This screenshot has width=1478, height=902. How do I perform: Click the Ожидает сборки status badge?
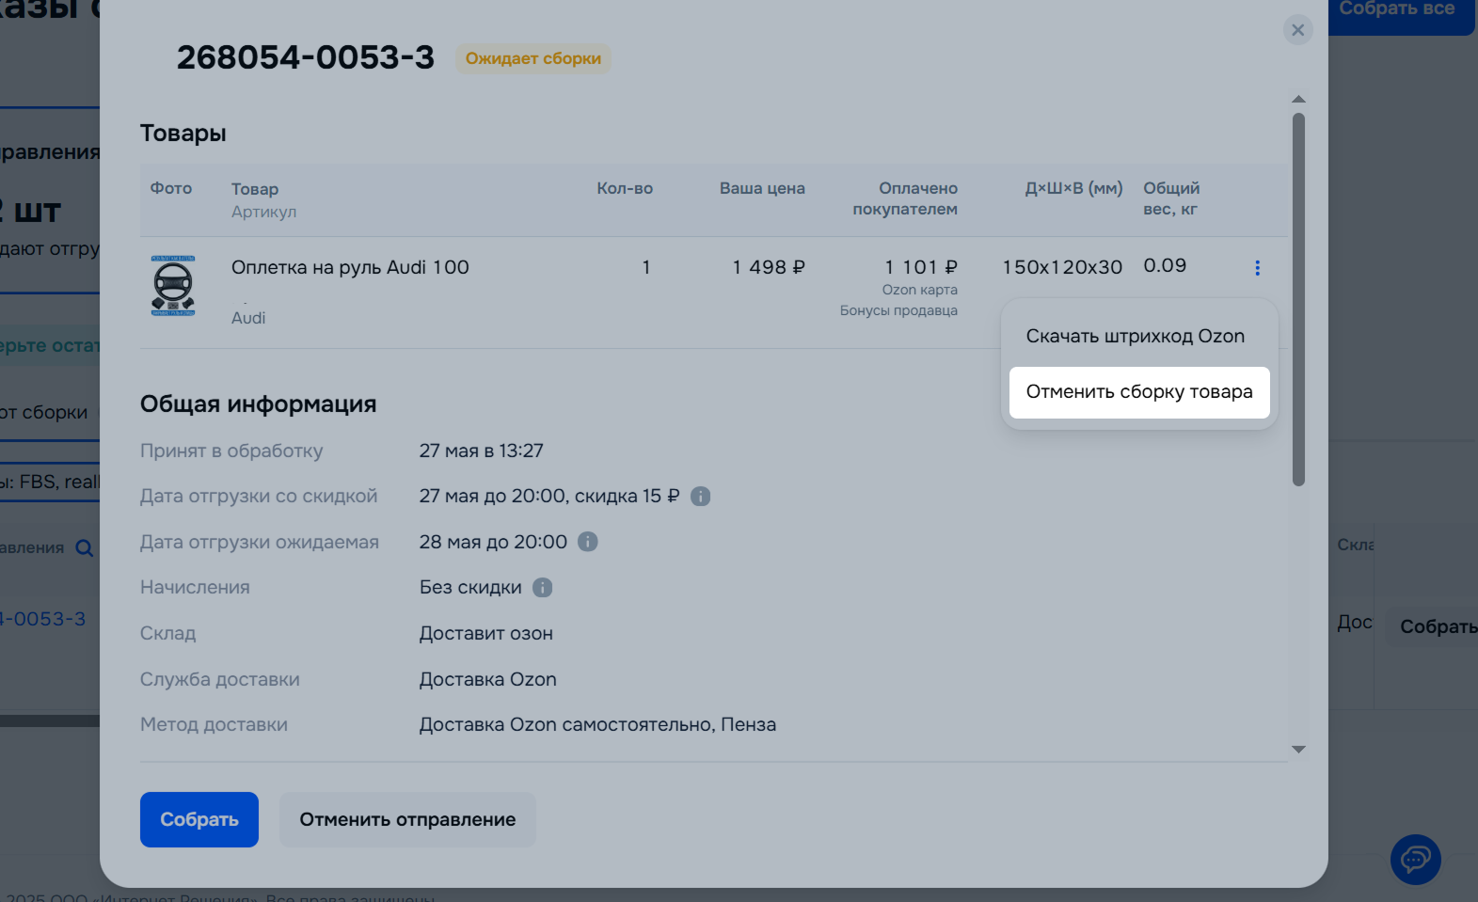coord(533,58)
